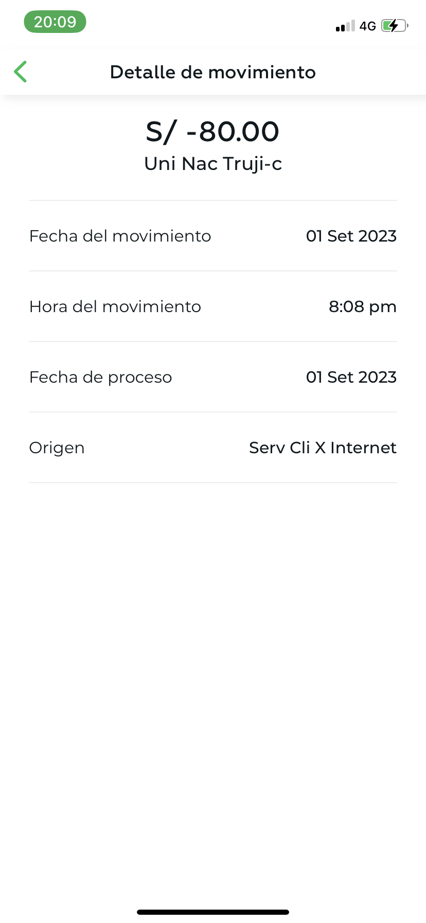Tap the 'Serv Cli X Internet' origin value

tap(323, 448)
